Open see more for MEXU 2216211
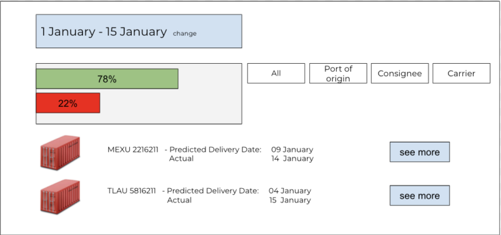The height and width of the screenshot is (235, 501). pos(419,152)
